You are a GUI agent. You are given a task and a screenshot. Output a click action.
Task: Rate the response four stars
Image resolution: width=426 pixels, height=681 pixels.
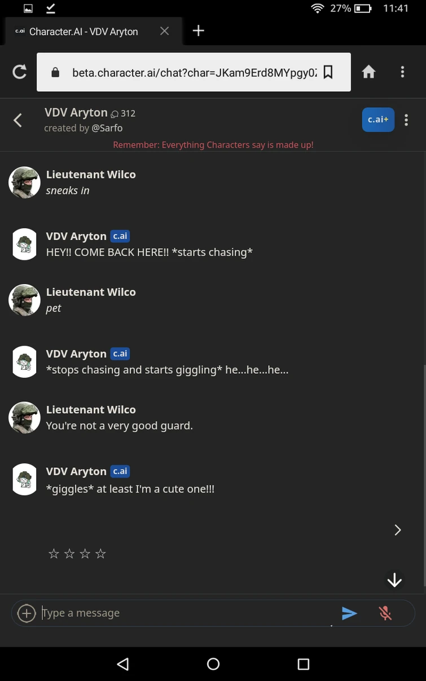100,553
